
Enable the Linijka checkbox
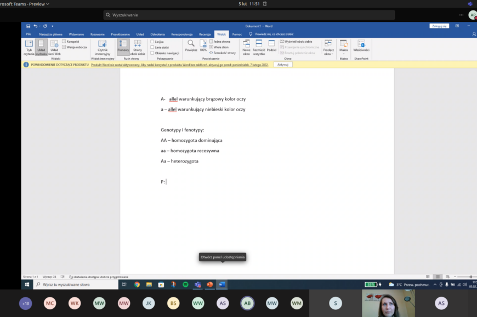point(152,42)
